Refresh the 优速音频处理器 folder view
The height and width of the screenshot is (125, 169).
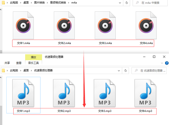click(127, 71)
